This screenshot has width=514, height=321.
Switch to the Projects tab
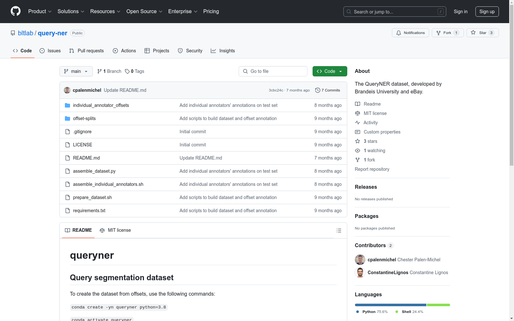click(157, 51)
